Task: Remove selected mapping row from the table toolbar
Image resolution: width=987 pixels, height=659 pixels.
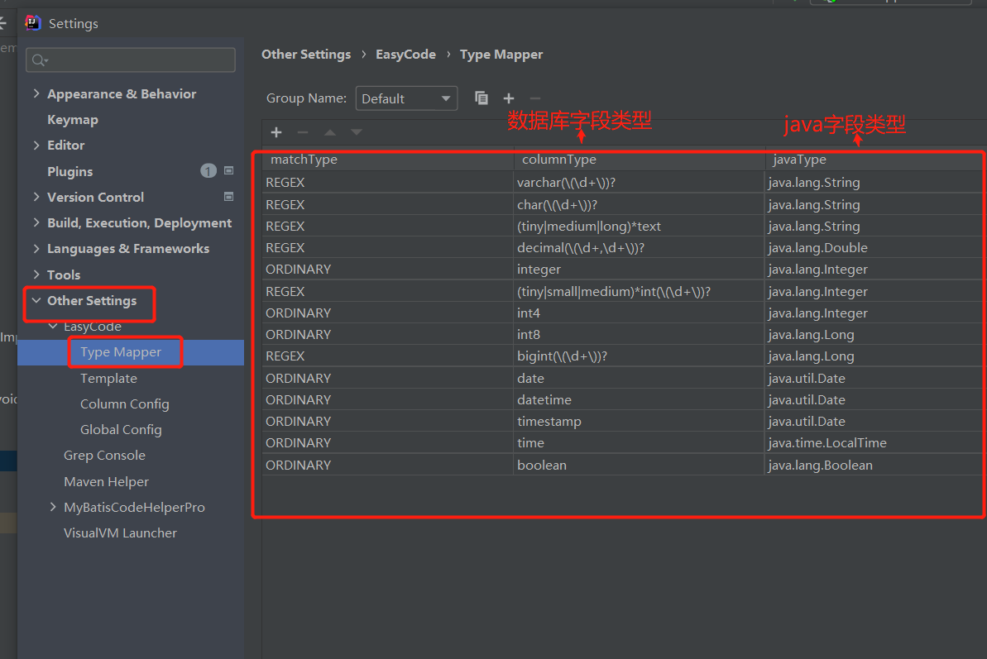Action: point(303,132)
